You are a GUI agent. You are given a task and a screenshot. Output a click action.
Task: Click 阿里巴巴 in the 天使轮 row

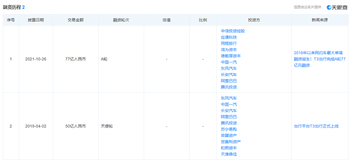click(x=229, y=117)
